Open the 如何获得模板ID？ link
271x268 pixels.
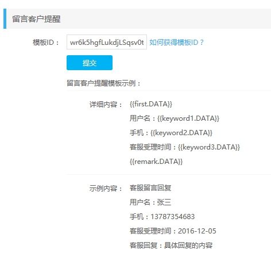(x=176, y=43)
